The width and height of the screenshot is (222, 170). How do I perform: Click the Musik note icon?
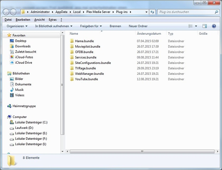click(x=12, y=90)
